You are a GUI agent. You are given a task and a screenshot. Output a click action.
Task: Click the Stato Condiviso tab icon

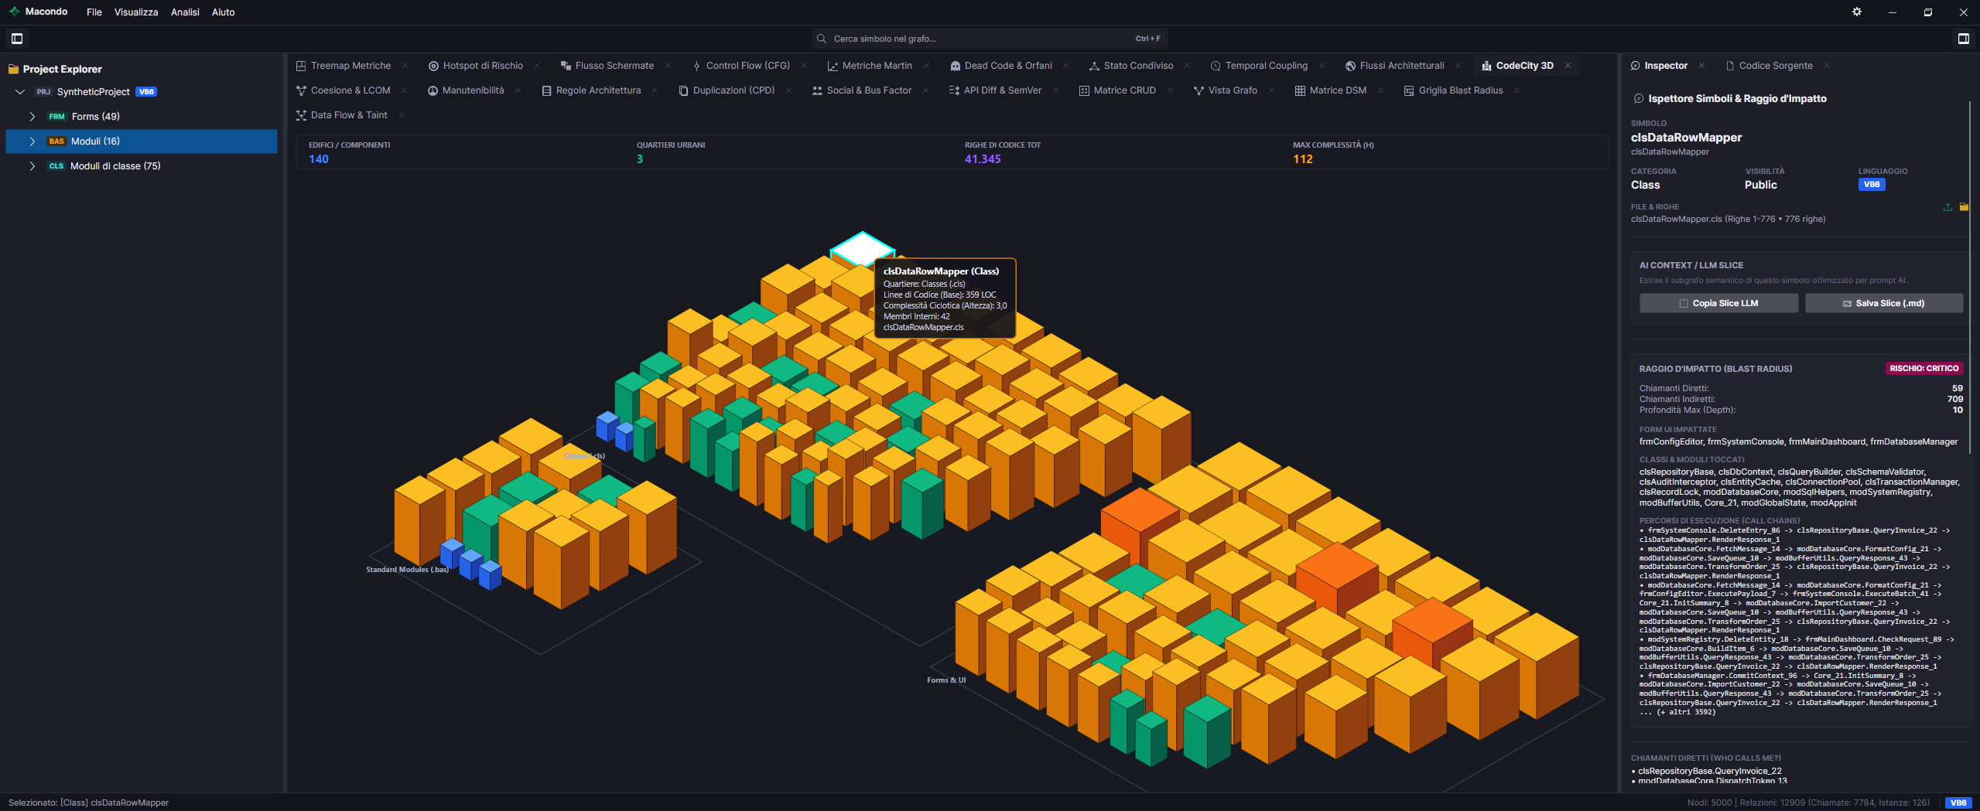click(1094, 66)
